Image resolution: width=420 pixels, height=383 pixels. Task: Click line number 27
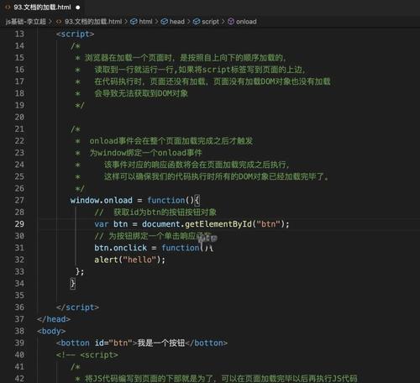pyautogui.click(x=19, y=200)
